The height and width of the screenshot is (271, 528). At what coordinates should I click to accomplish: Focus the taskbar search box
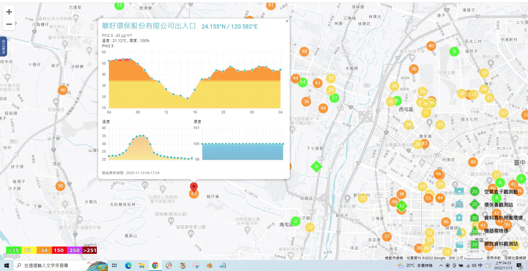coord(61,266)
